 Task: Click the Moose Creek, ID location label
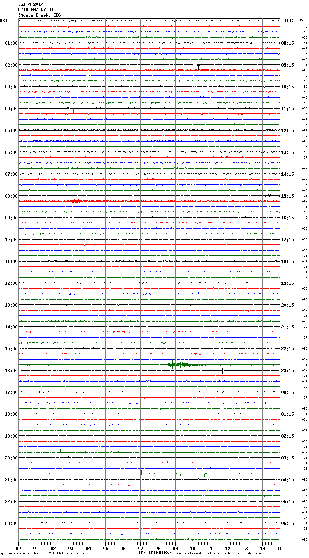pyautogui.click(x=40, y=15)
